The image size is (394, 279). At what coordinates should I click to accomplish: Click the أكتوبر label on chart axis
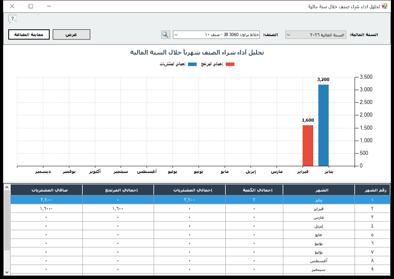pyautogui.click(x=95, y=172)
